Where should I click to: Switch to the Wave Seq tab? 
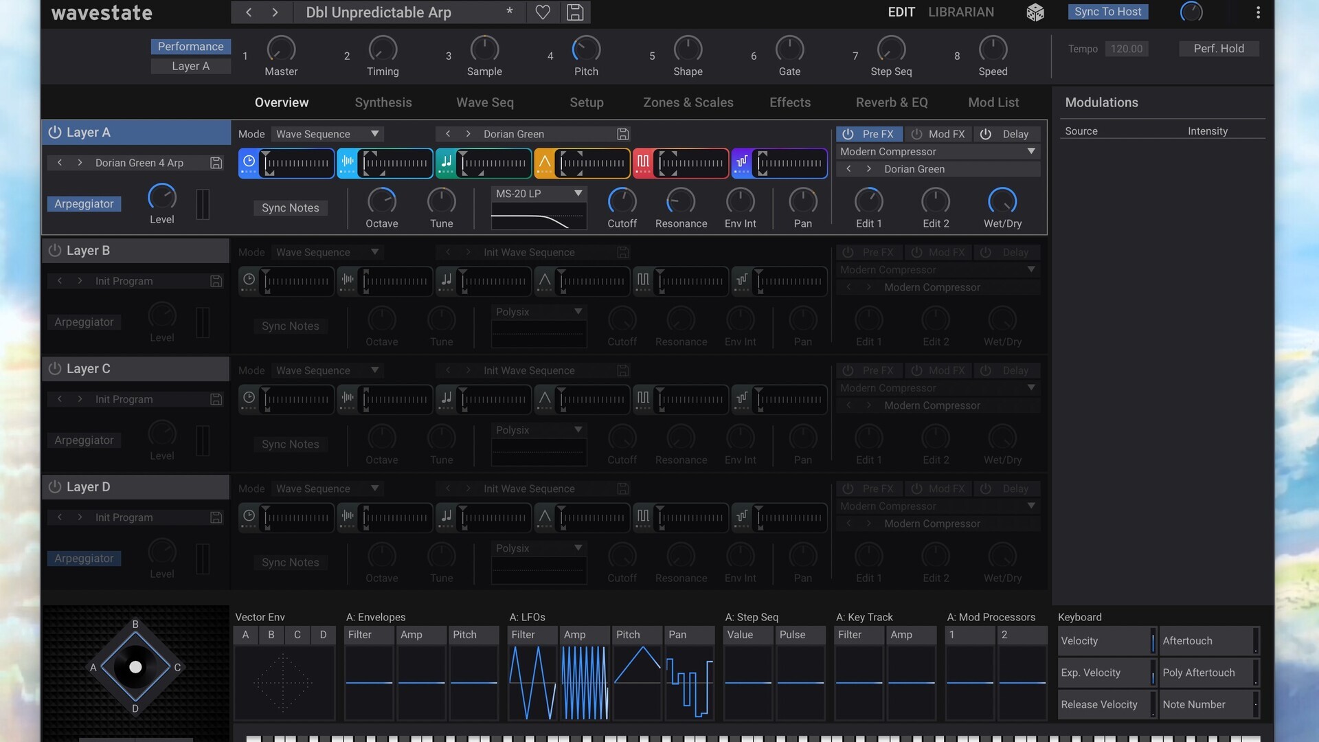(x=485, y=102)
